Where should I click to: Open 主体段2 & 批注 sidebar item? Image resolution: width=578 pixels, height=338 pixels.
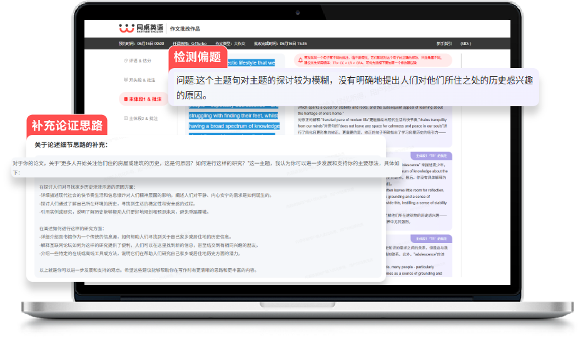point(143,117)
